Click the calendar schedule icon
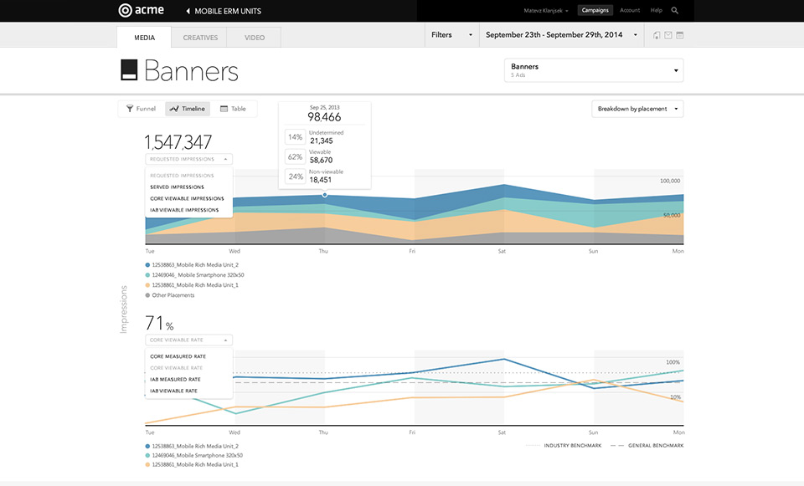This screenshot has width=804, height=486. pos(680,35)
